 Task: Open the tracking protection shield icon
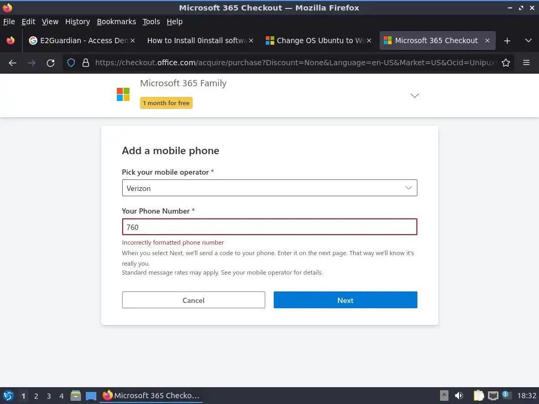pyautogui.click(x=71, y=63)
